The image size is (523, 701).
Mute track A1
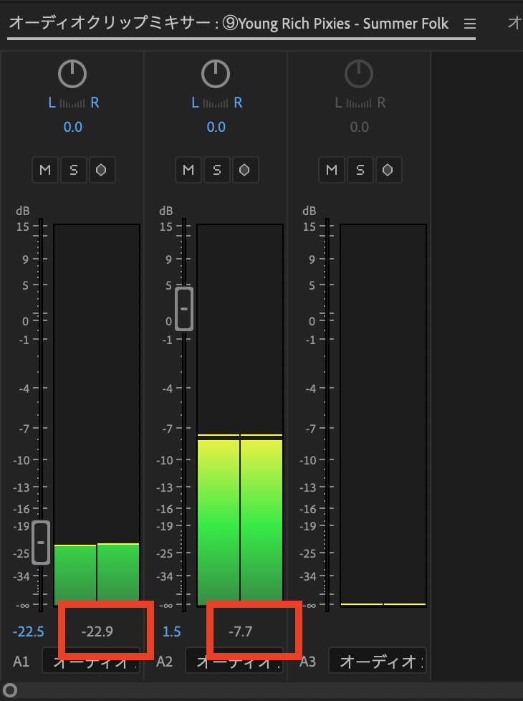pos(45,170)
